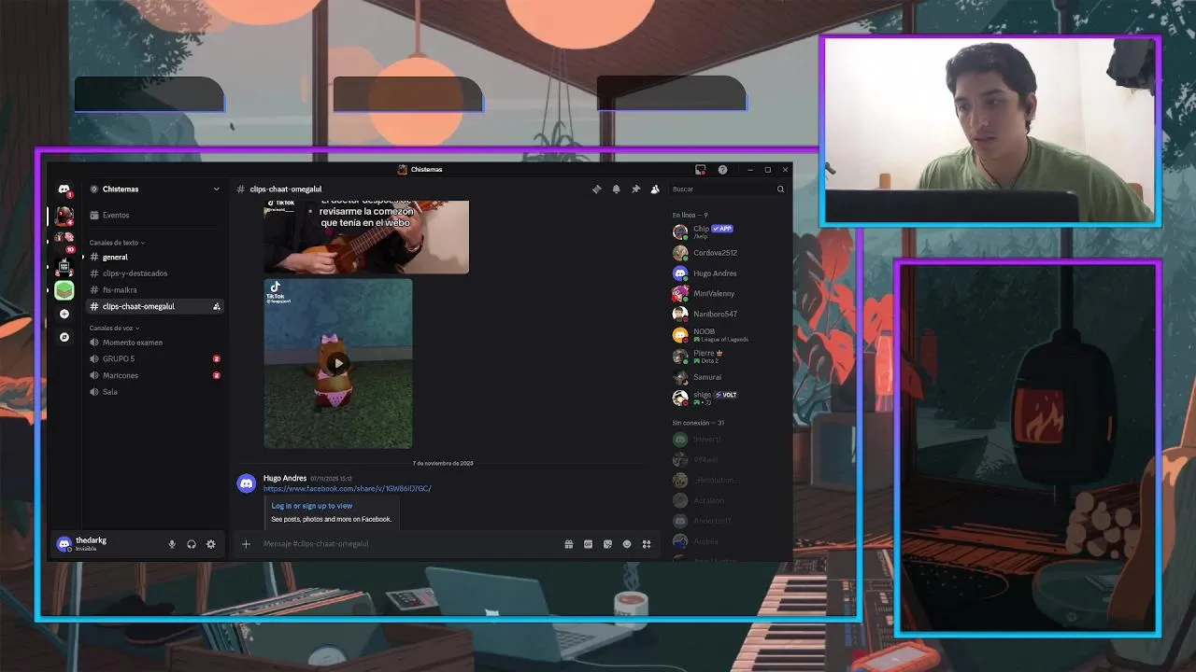Toggle headphones deafen in user panel
Viewport: 1196px width, 672px height.
point(192,544)
